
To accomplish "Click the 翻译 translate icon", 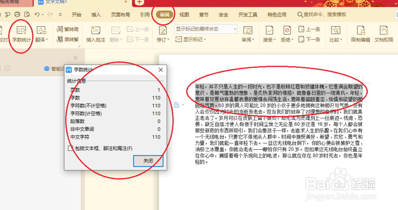I will [41, 31].
